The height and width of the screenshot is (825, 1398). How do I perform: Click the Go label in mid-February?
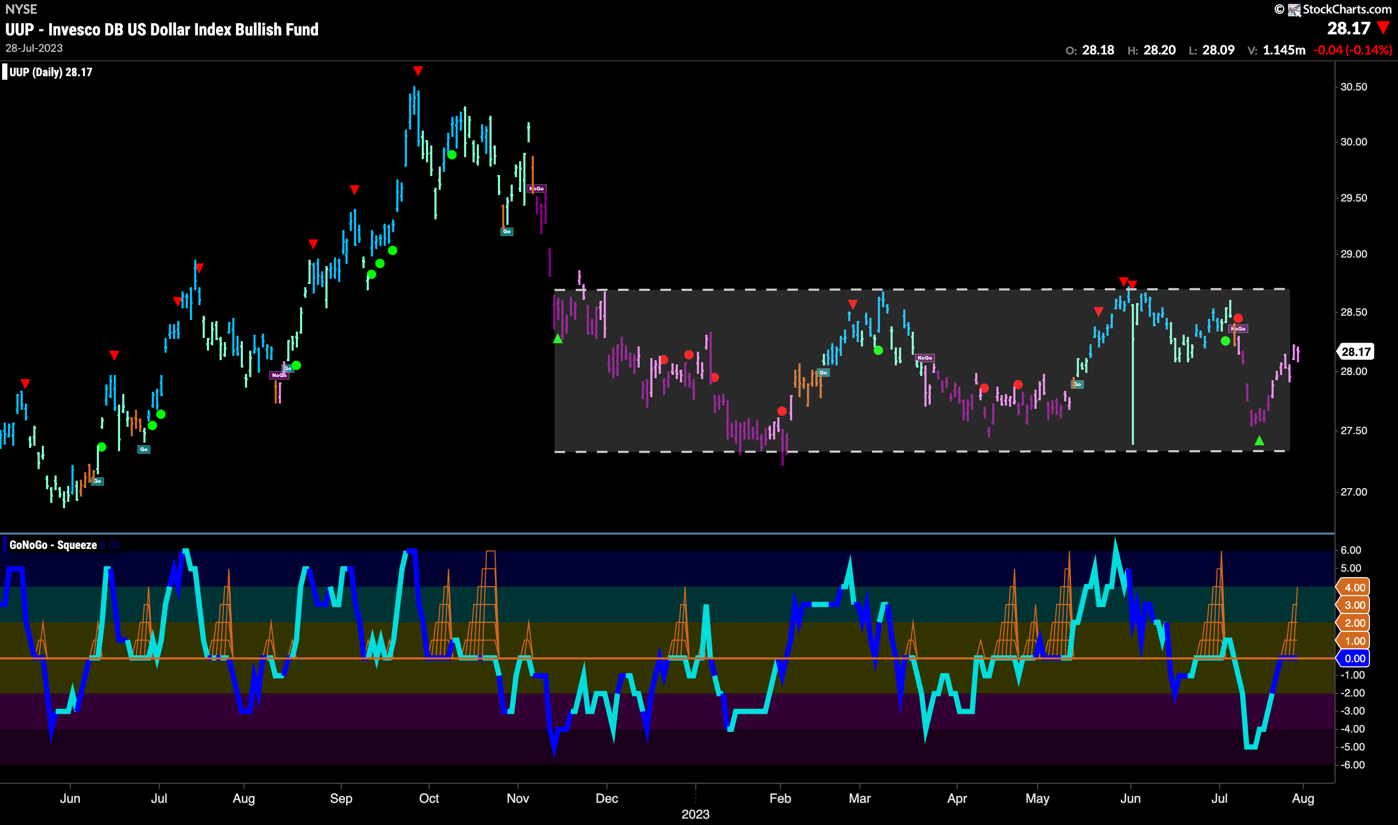coord(823,373)
